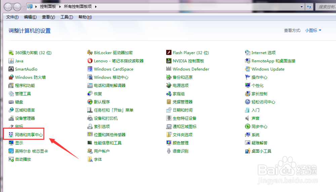Open 程序和功能 link
The height and width of the screenshot is (192, 336).
(25, 85)
